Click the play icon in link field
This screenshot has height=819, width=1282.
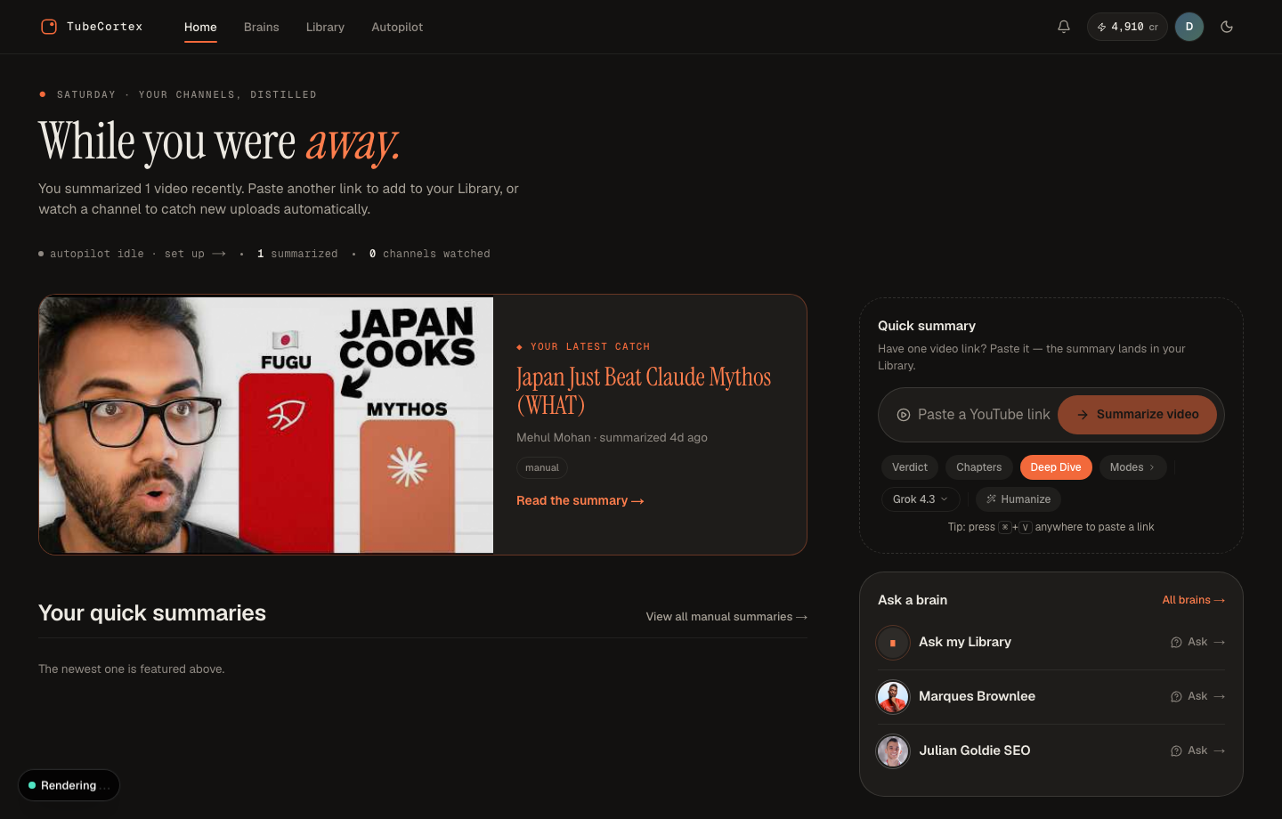click(x=903, y=415)
